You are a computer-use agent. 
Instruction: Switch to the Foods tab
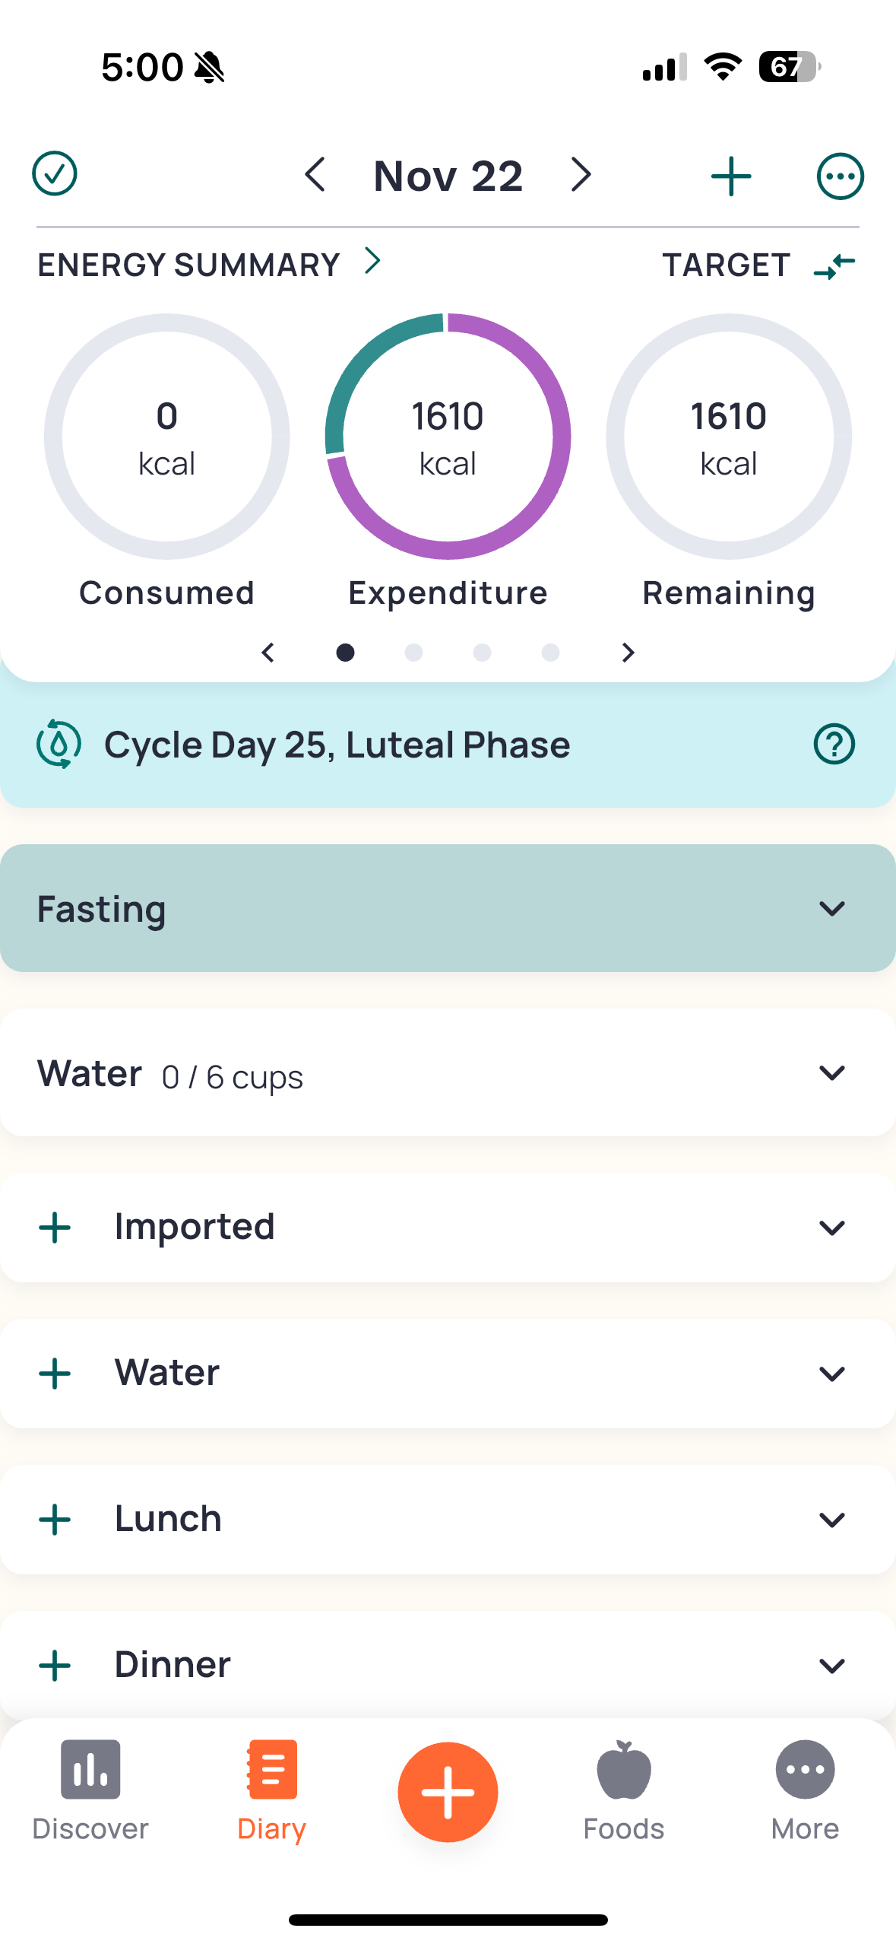(x=624, y=1791)
